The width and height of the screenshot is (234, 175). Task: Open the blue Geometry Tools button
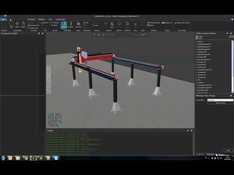112,25
